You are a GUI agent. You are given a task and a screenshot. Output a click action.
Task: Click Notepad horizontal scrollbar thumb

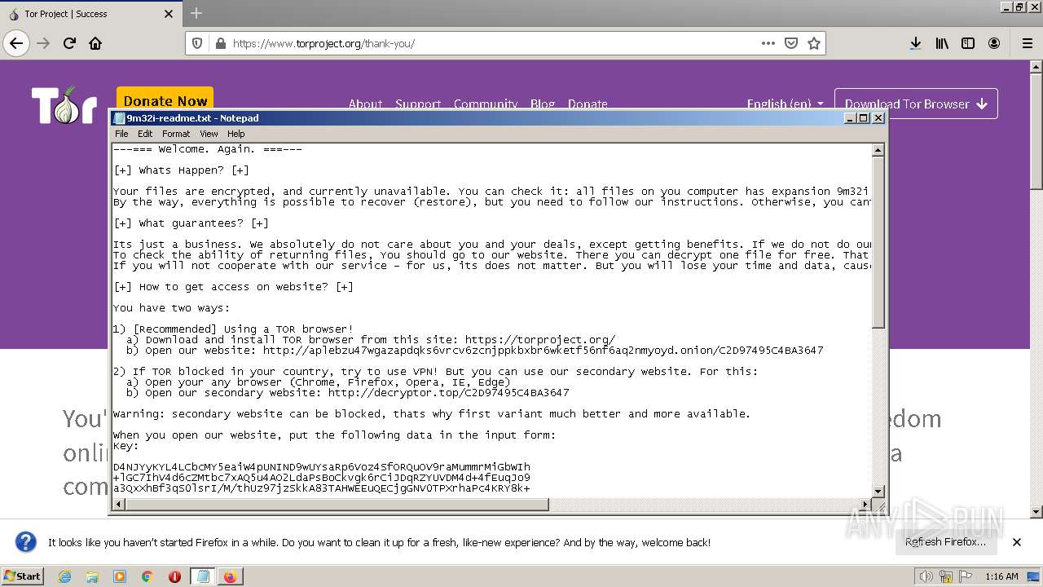[x=337, y=505]
